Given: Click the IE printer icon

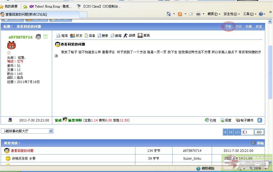Looking at the screenshot, I should pos(198,14).
